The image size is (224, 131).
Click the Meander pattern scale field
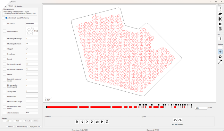[x=32, y=43]
